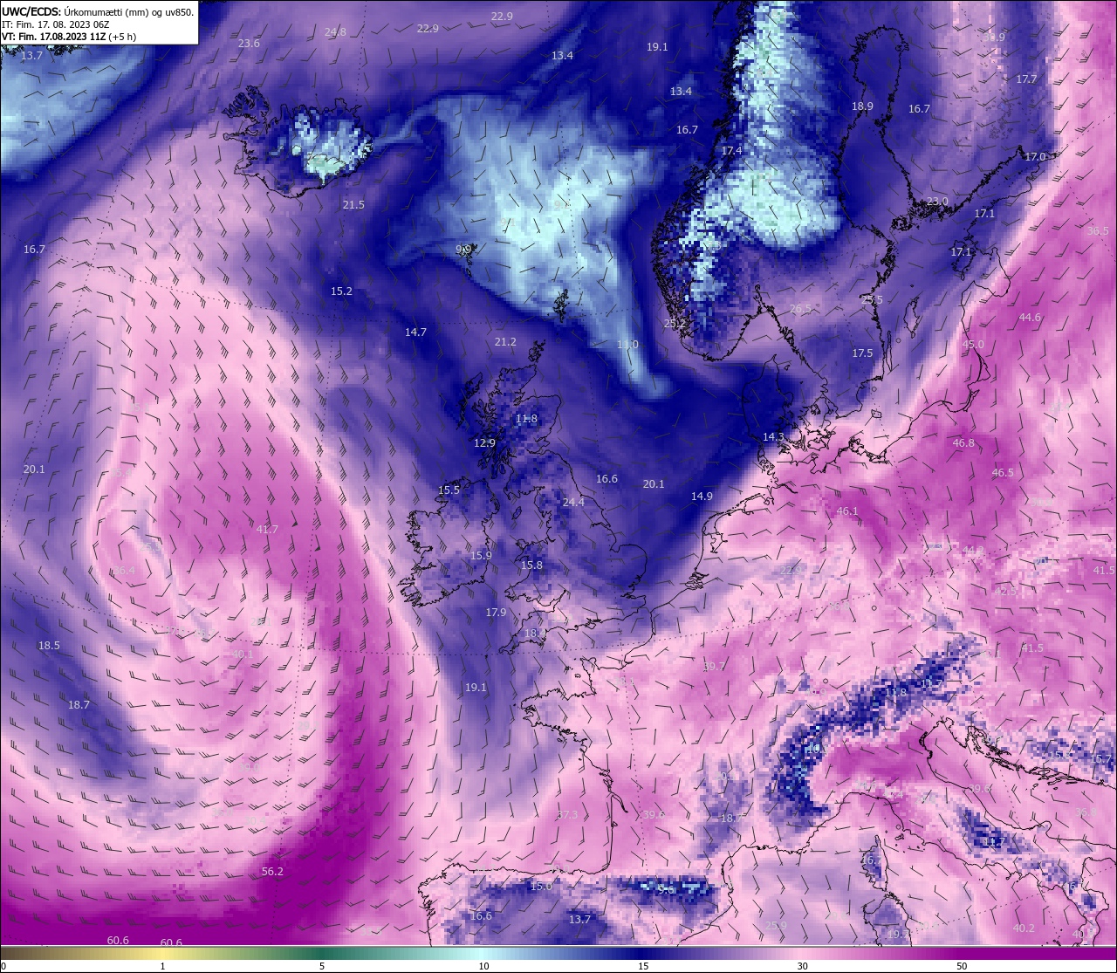This screenshot has width=1117, height=973.
Task: Click the map value 26.5
Action: pos(800,309)
